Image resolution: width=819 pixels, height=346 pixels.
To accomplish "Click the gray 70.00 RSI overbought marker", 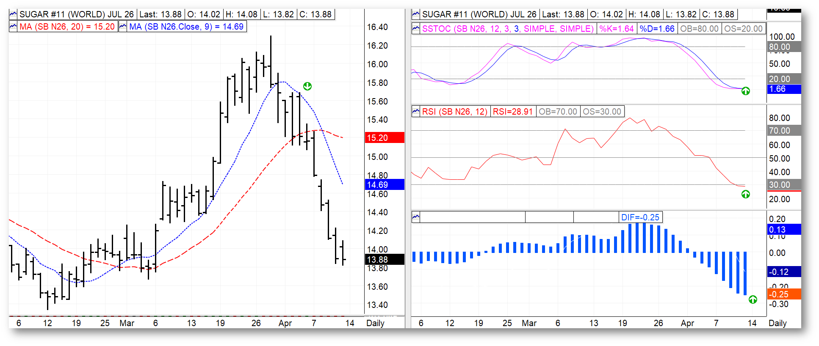I will [784, 131].
